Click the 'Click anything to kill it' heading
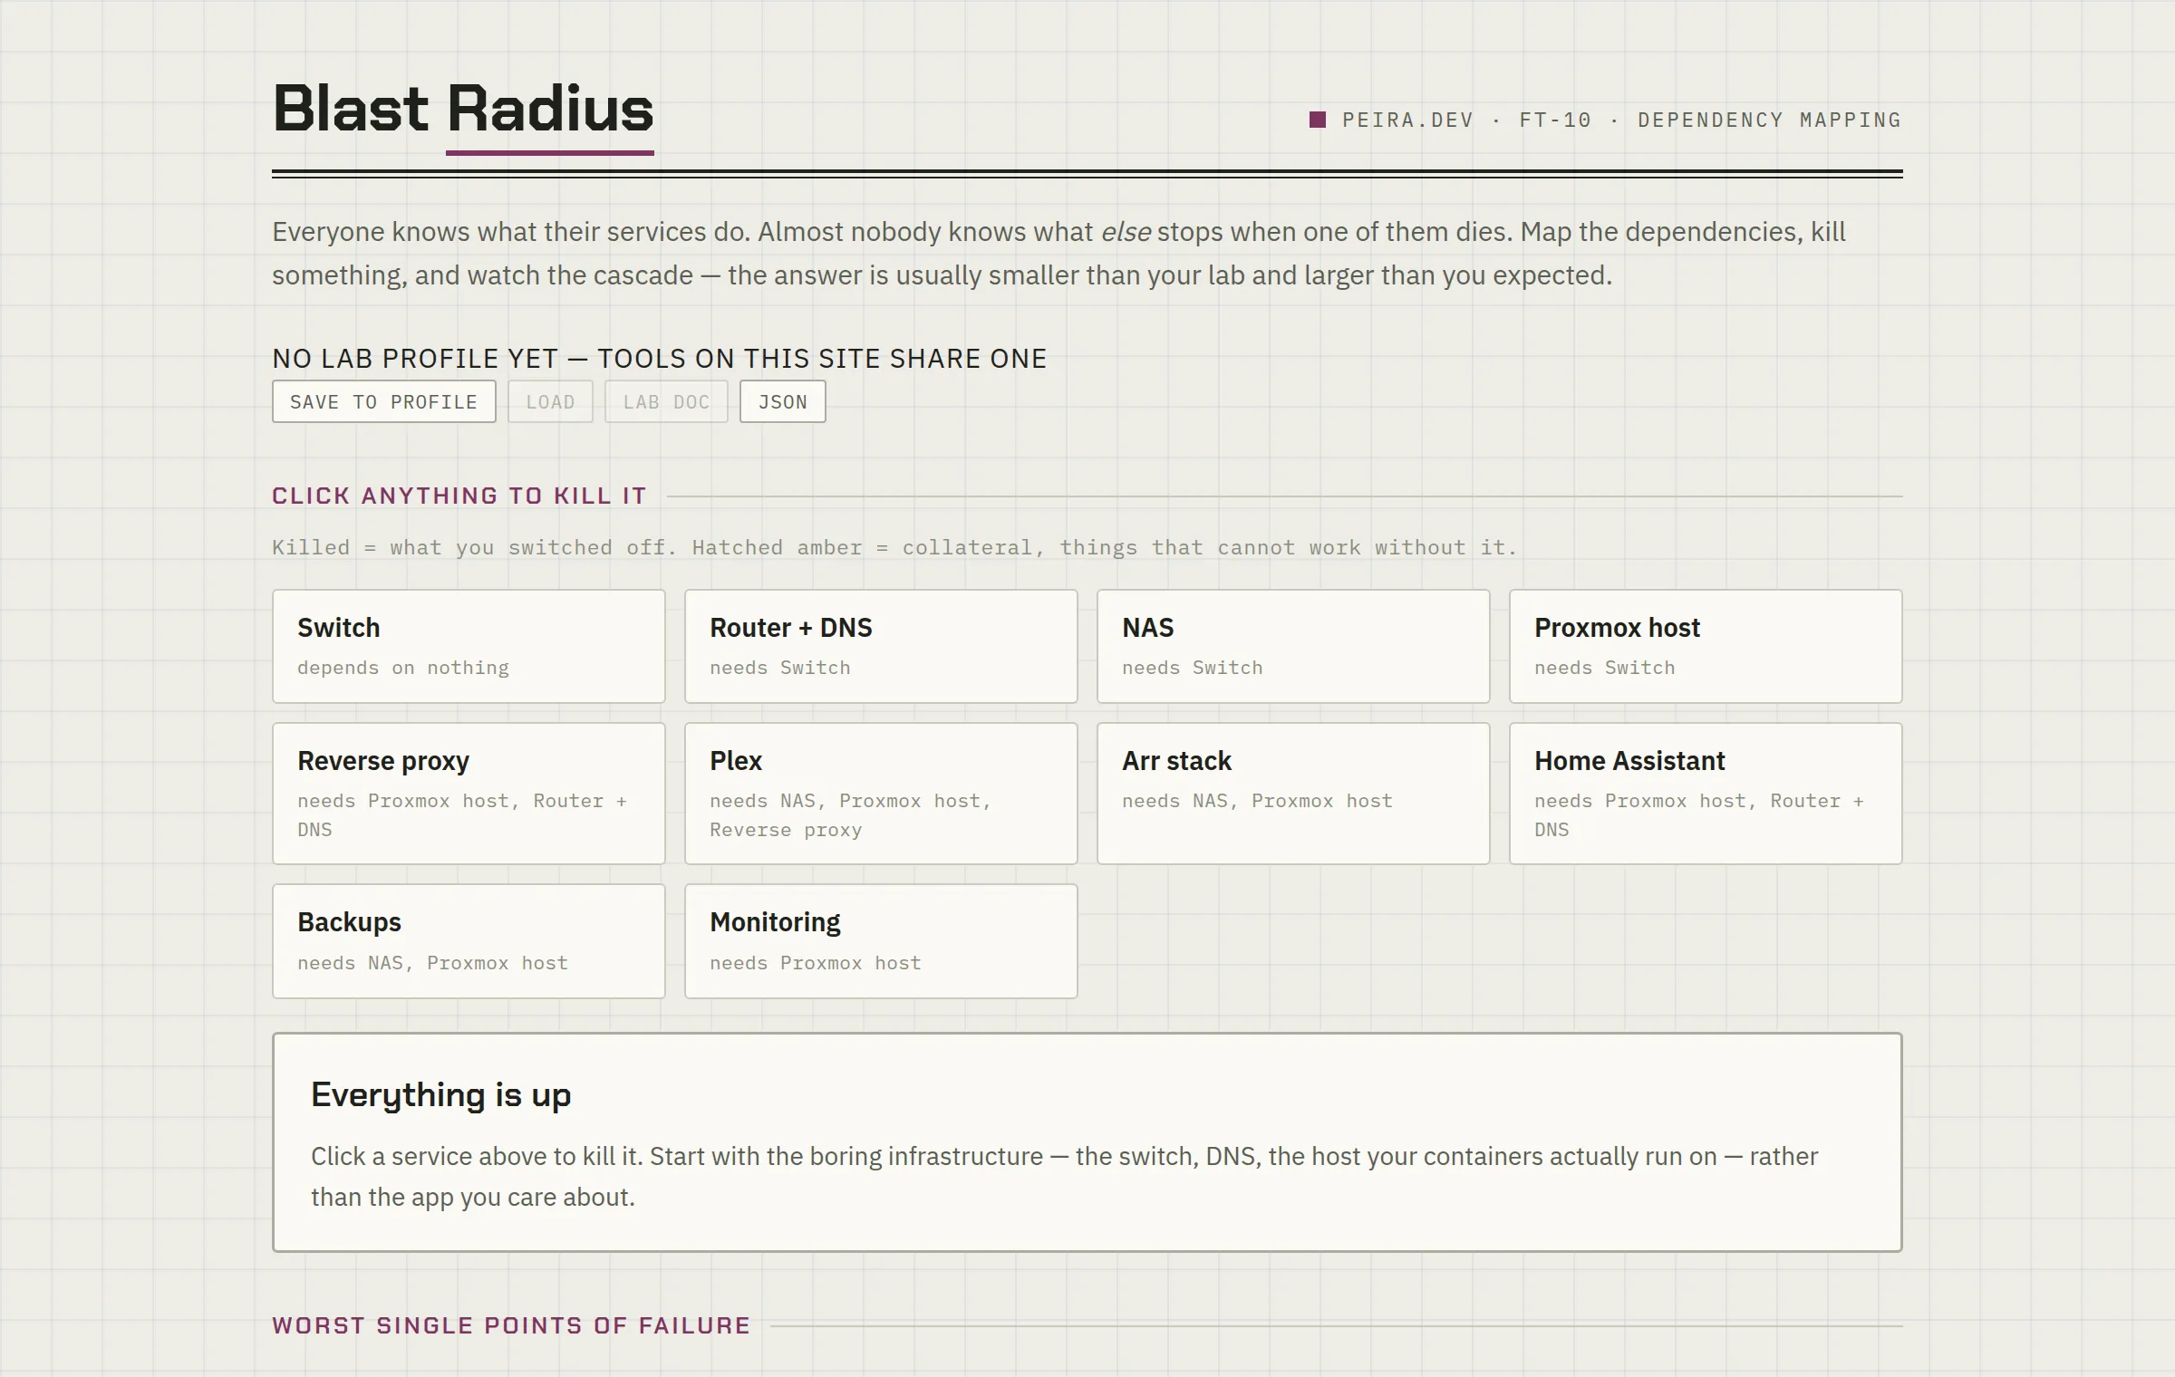 pos(459,496)
